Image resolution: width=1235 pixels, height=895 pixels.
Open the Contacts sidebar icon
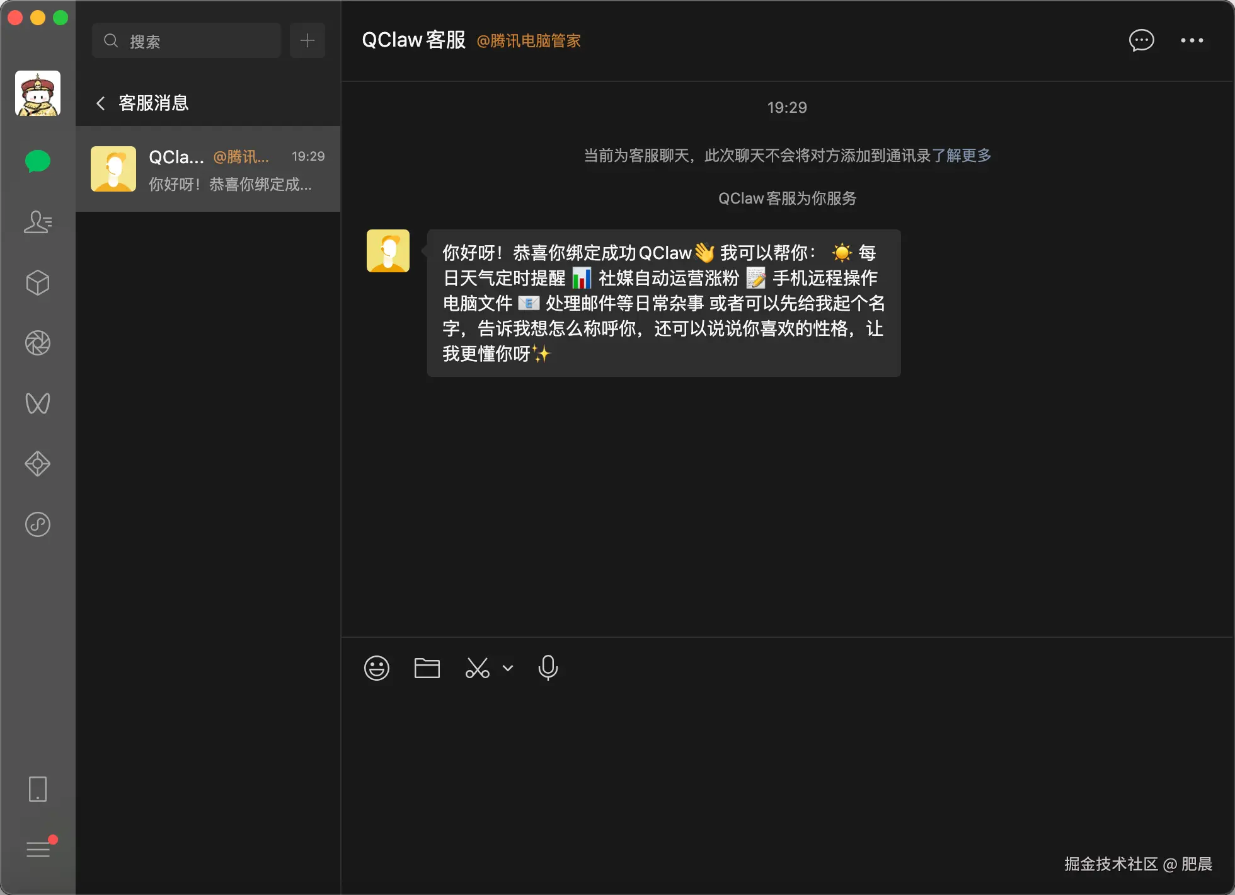[x=37, y=222]
